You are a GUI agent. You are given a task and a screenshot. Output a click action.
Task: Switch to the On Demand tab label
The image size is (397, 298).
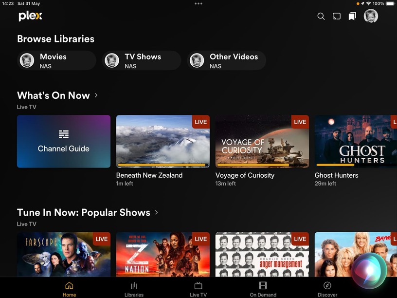(263, 295)
